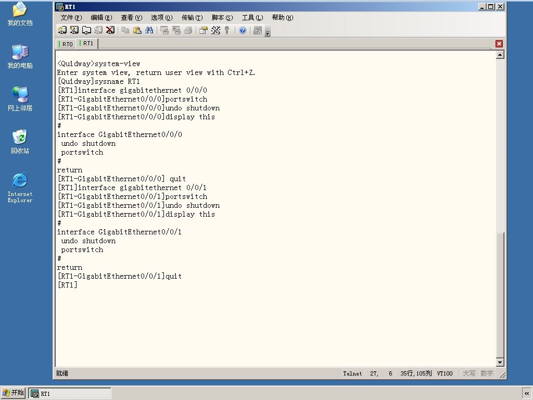The width and height of the screenshot is (533, 400).
Task: Click the 数字 num lock indicator
Action: [x=487, y=373]
